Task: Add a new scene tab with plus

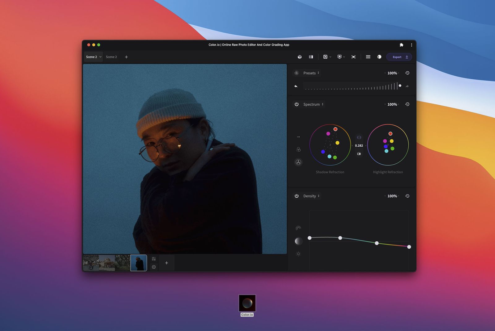Action: (126, 57)
